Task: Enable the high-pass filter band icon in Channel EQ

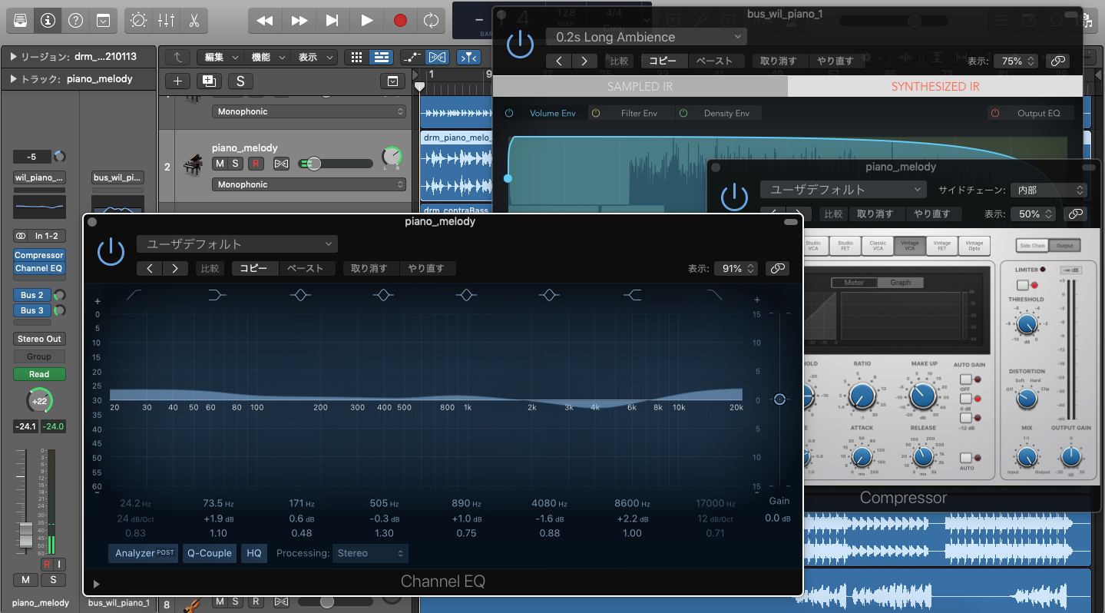Action: [x=134, y=295]
